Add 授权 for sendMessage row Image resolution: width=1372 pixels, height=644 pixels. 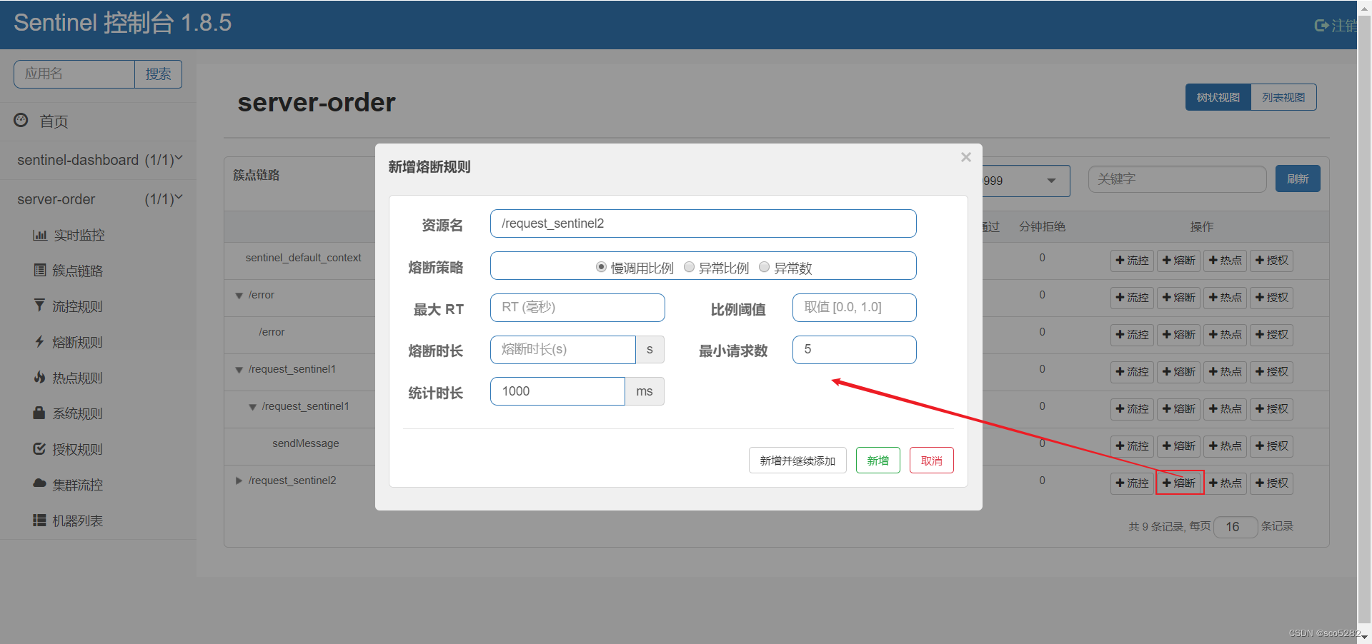pos(1271,446)
